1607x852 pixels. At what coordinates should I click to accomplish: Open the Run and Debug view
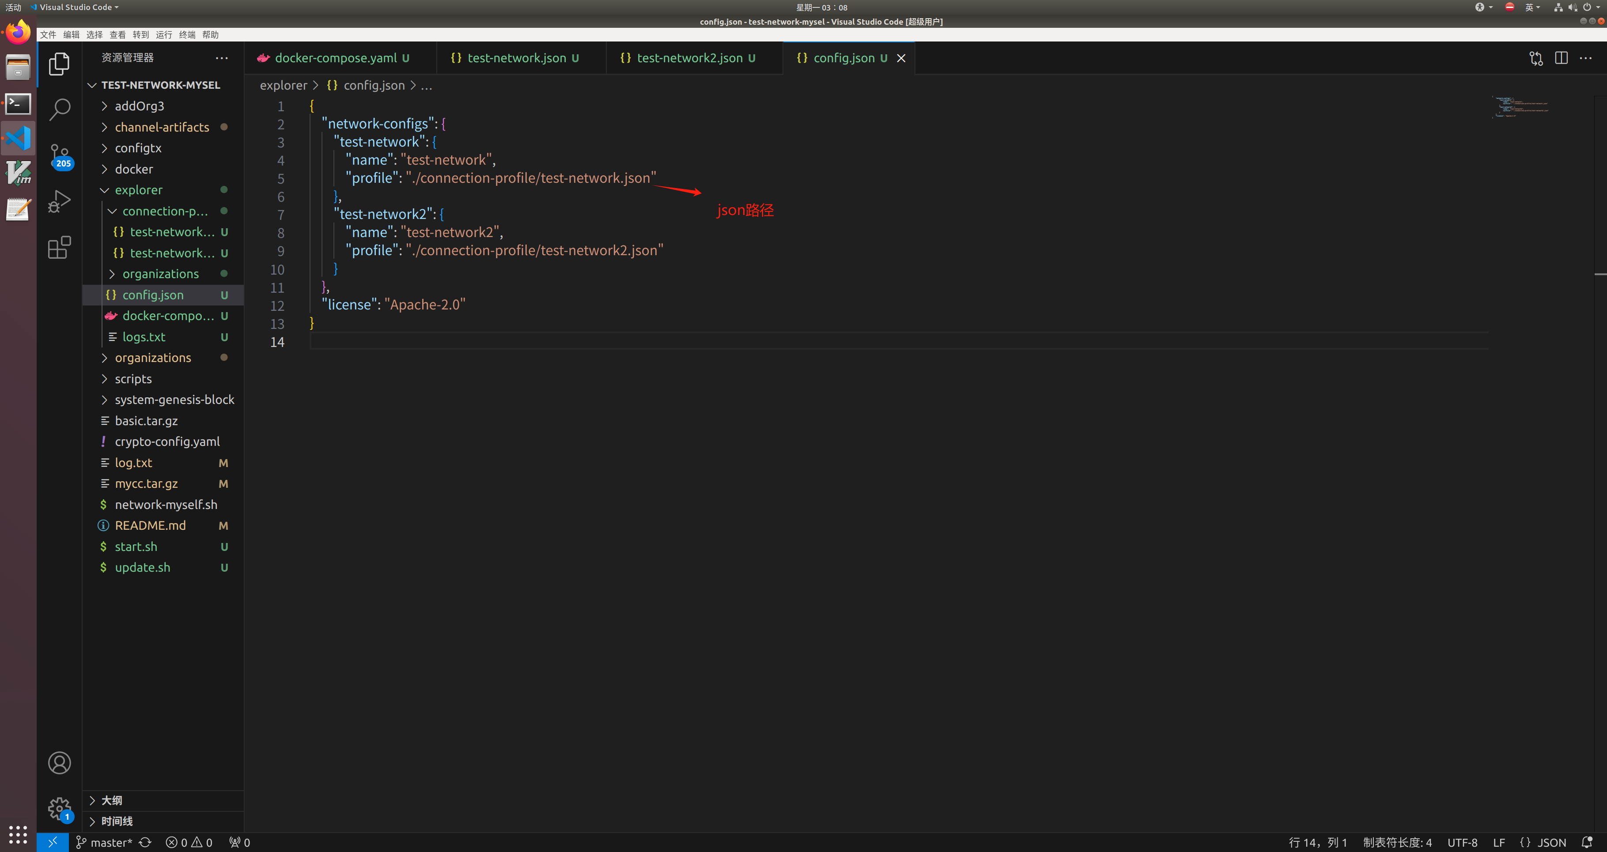pos(59,201)
